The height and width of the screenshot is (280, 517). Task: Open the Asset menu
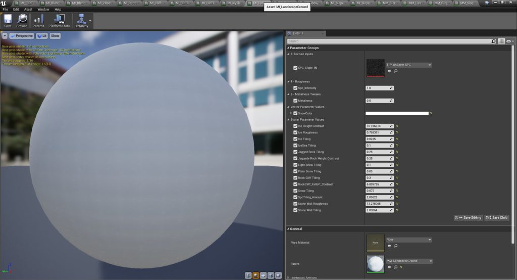(28, 9)
